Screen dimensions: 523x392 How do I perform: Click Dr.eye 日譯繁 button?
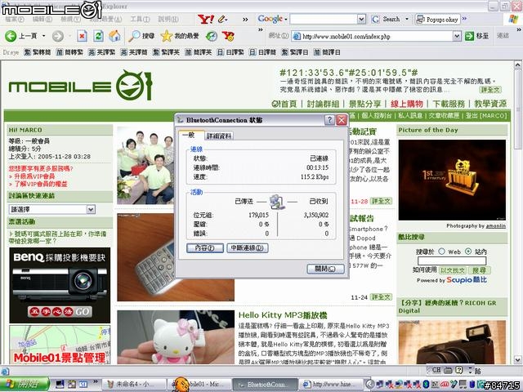tap(230, 52)
